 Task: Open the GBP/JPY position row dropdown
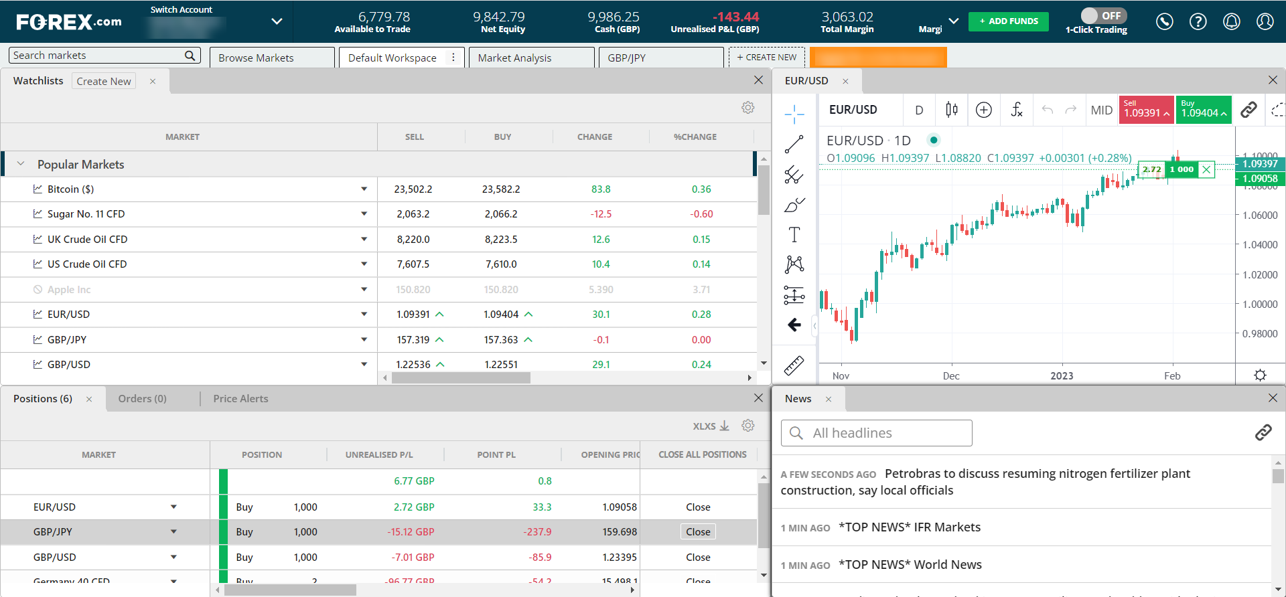tap(173, 532)
